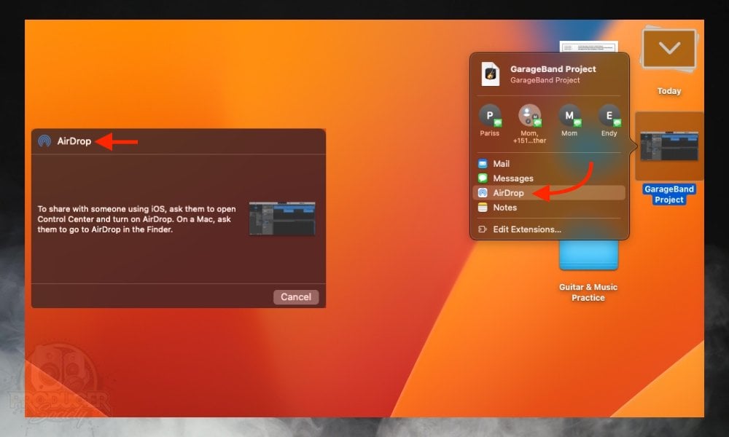Choose Notes in share menu

[x=549, y=208]
